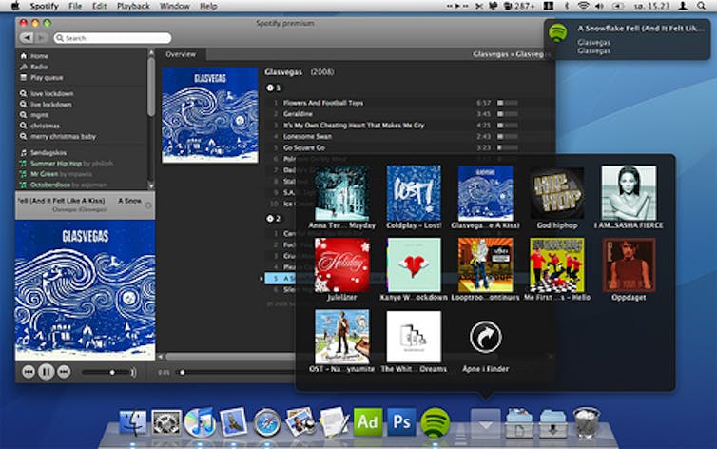
Task: Open 'Coldplay - Lost!' stack item
Action: tap(414, 198)
